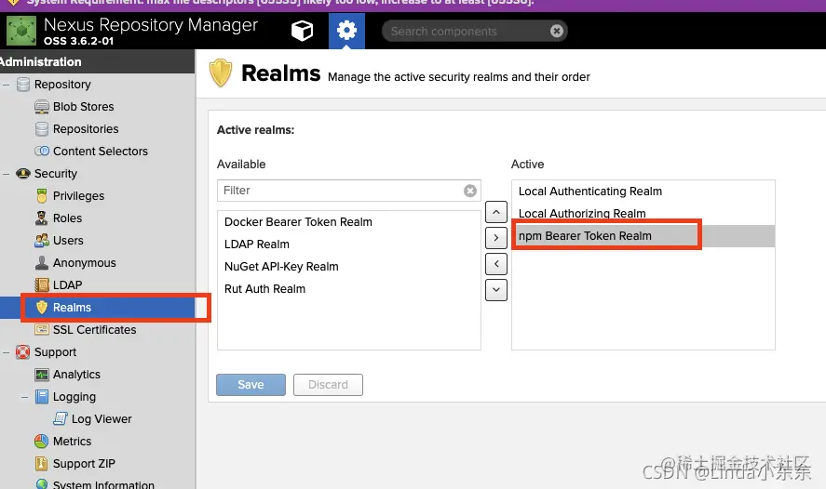This screenshot has height=489, width=826.
Task: Click the Content Selectors icon
Action: pyautogui.click(x=42, y=151)
